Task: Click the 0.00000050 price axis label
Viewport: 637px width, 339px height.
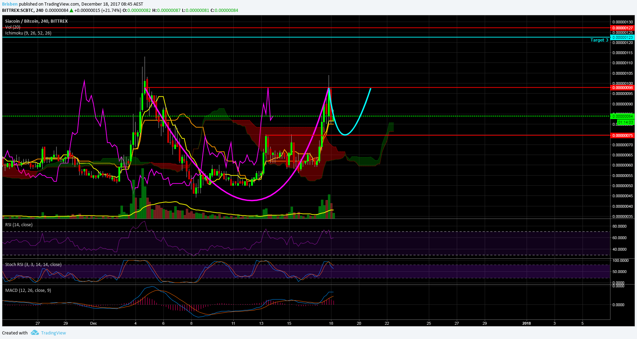Action: 623,186
